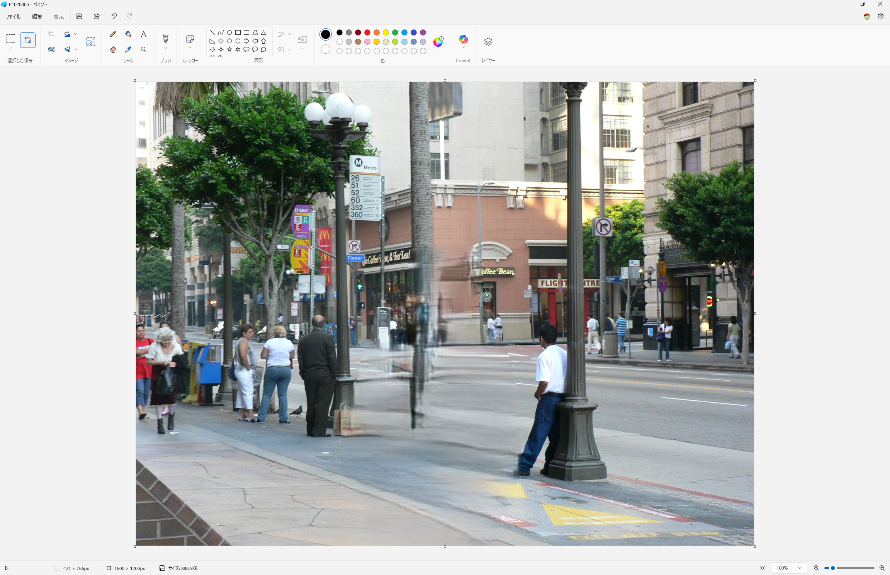This screenshot has height=575, width=890.
Task: Select the Magnifier tool
Action: 144,49
